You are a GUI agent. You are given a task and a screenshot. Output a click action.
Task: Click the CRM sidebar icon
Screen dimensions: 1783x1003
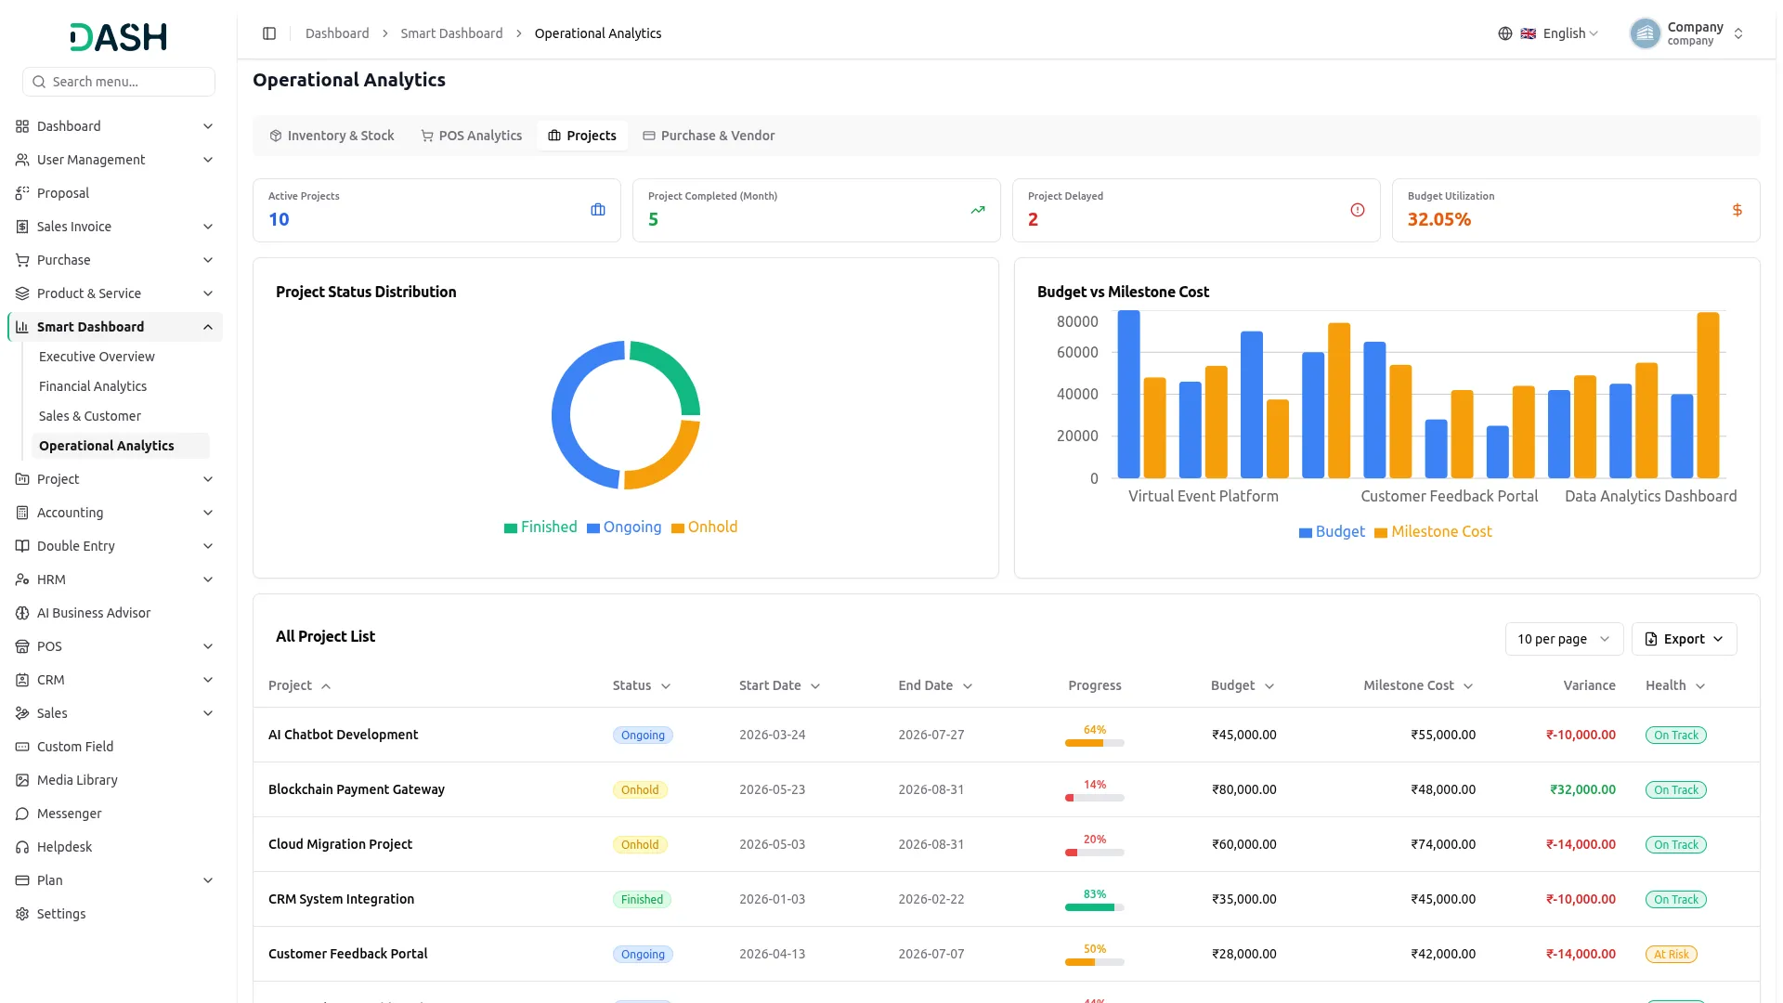coord(22,680)
